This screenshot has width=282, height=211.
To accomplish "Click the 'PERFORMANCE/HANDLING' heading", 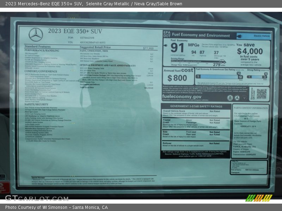I will [42, 51].
